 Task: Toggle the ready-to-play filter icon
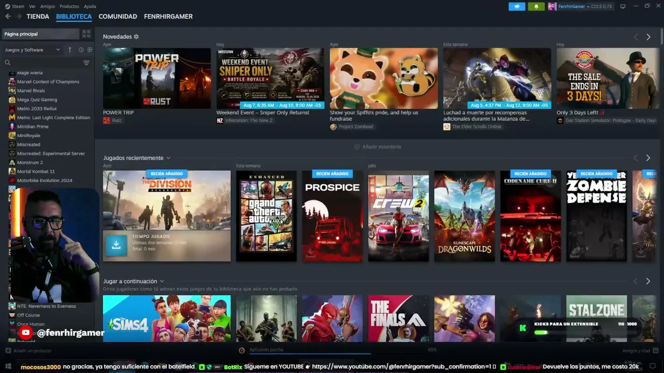point(90,50)
